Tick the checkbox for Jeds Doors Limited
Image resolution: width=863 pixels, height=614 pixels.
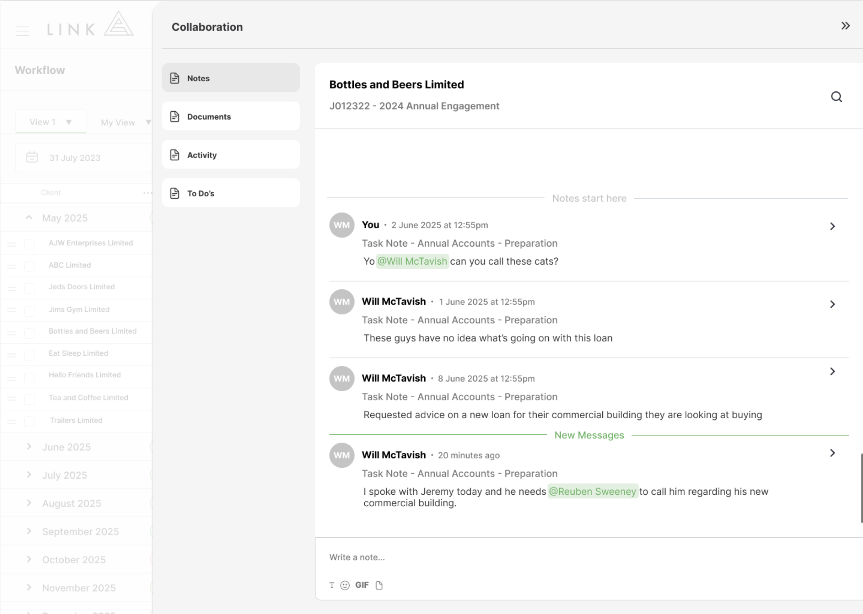point(29,288)
